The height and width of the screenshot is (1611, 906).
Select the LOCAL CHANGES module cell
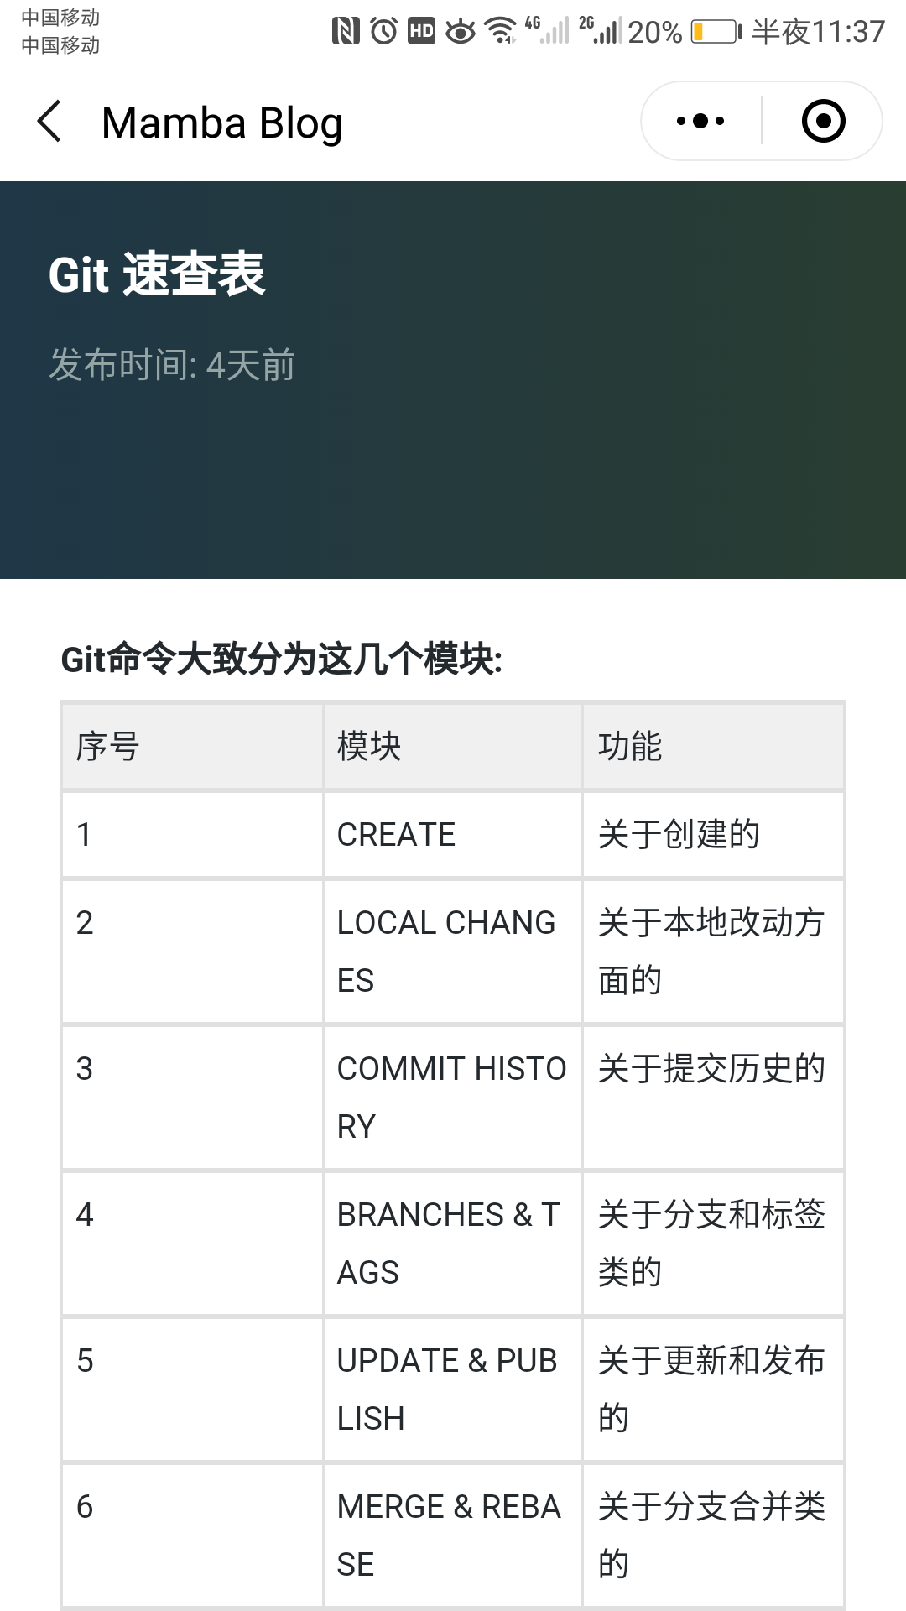click(453, 951)
